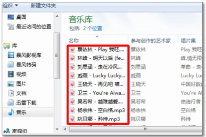Image resolution: width=206 pixels, height=137 pixels.
Task: Select the file 卫兰 - You're Alwa...
Action: [x=101, y=93]
